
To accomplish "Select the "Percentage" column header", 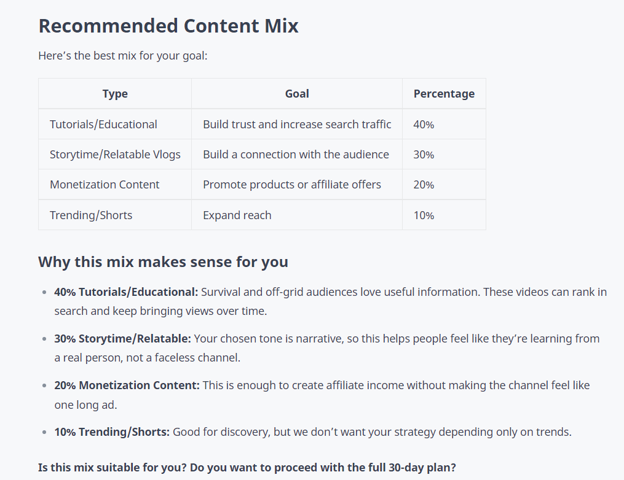I will 444,94.
